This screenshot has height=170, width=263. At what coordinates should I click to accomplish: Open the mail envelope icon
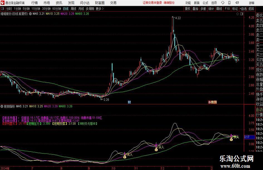point(237,3)
